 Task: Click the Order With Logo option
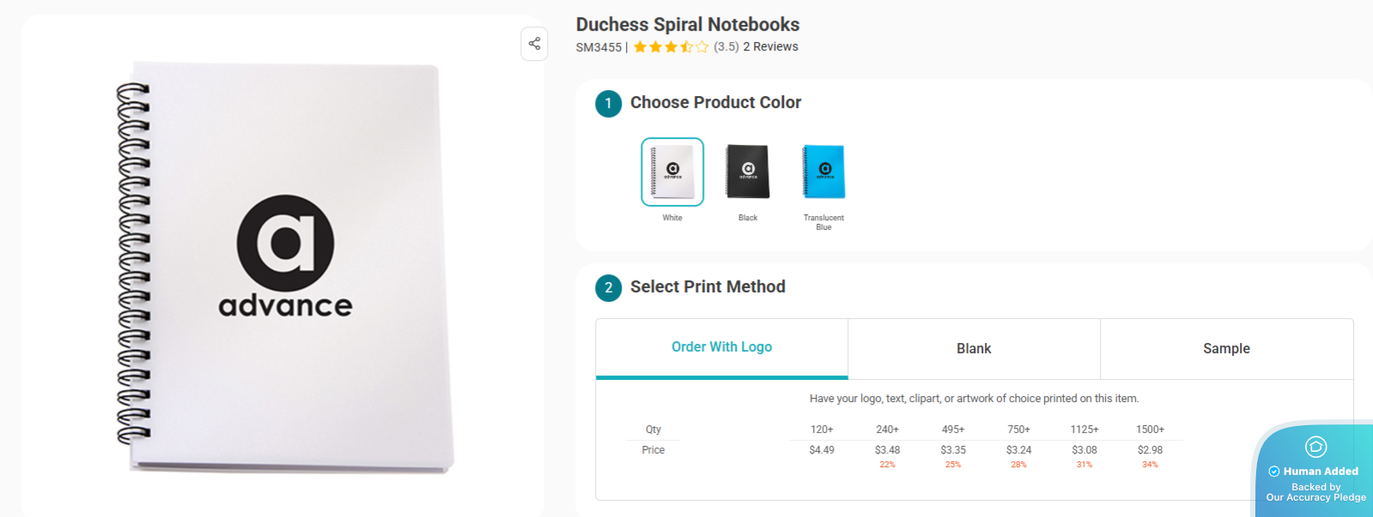click(721, 347)
